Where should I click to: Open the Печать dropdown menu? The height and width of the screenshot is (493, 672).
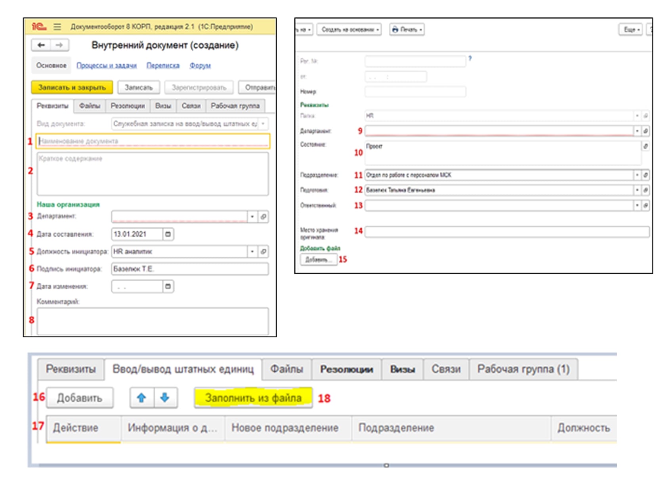tap(407, 30)
